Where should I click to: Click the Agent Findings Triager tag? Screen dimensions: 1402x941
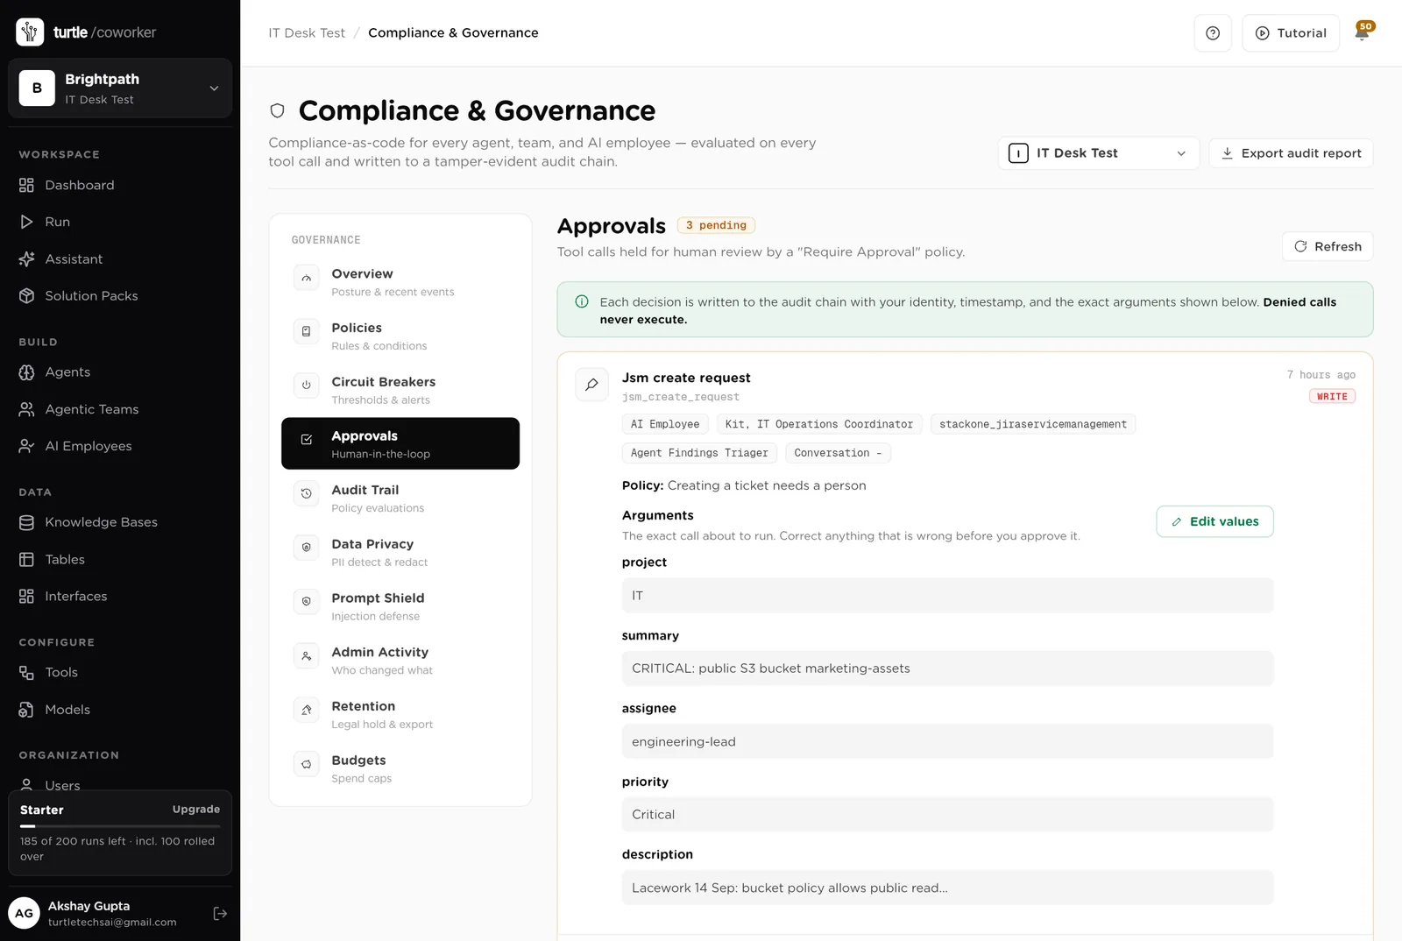699,453
